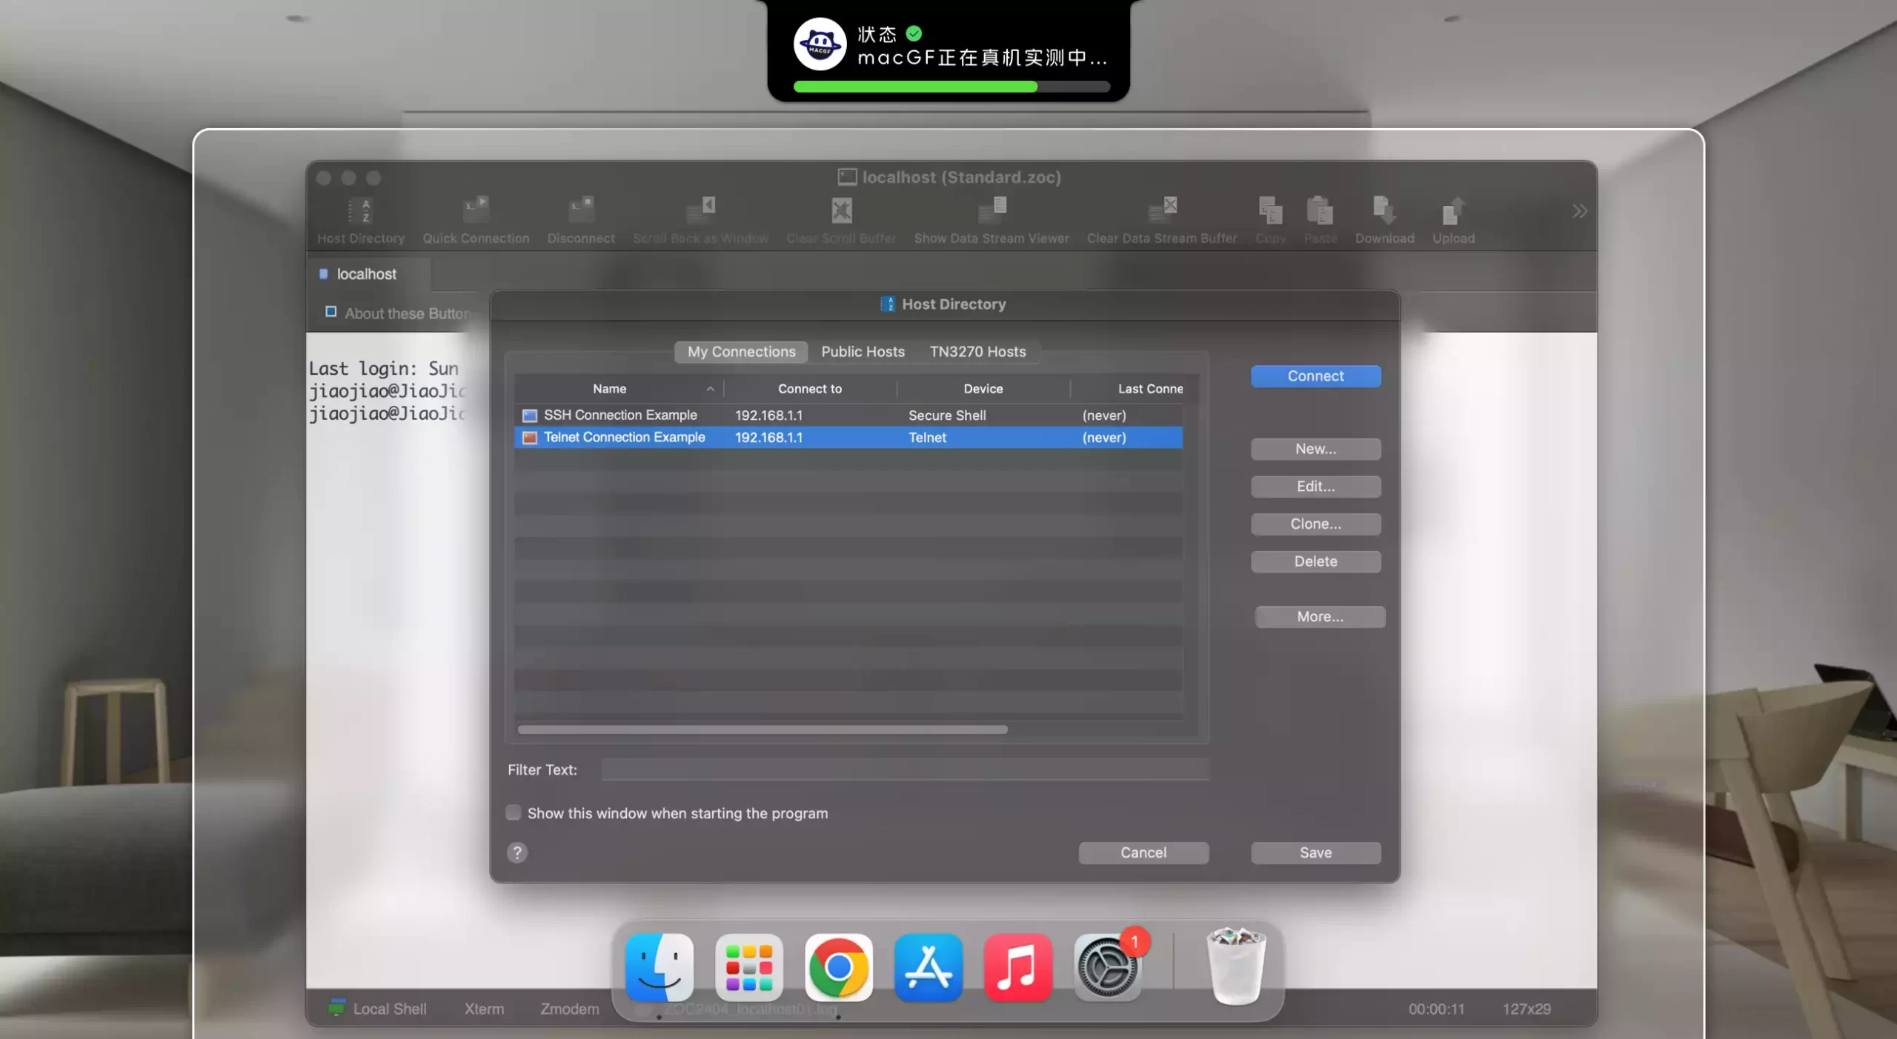Toggle Show this window when starting checkbox
Image resolution: width=1897 pixels, height=1039 pixels.
pos(513,812)
